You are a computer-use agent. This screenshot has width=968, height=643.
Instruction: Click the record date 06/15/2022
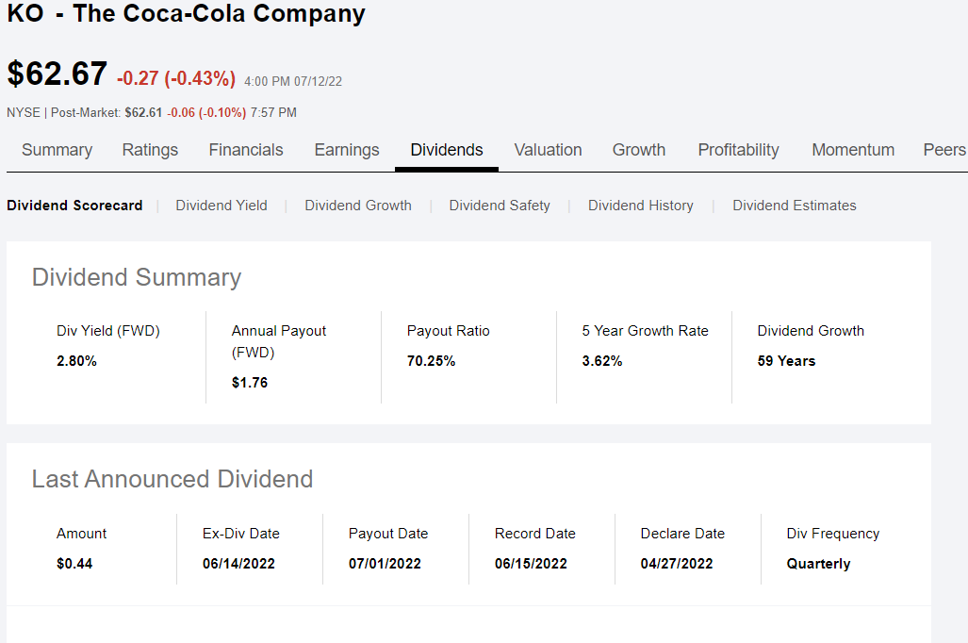tap(531, 563)
